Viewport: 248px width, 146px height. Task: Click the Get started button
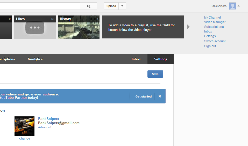144,96
